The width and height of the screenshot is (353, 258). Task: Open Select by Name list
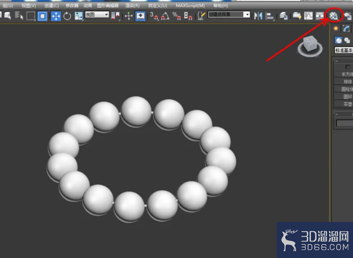point(19,16)
